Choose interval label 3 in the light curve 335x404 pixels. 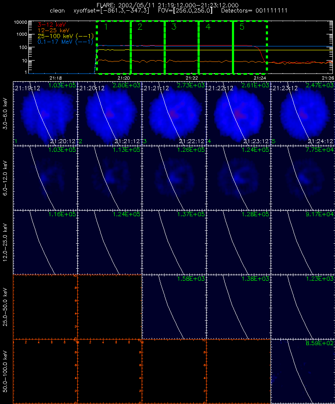coord(174,27)
